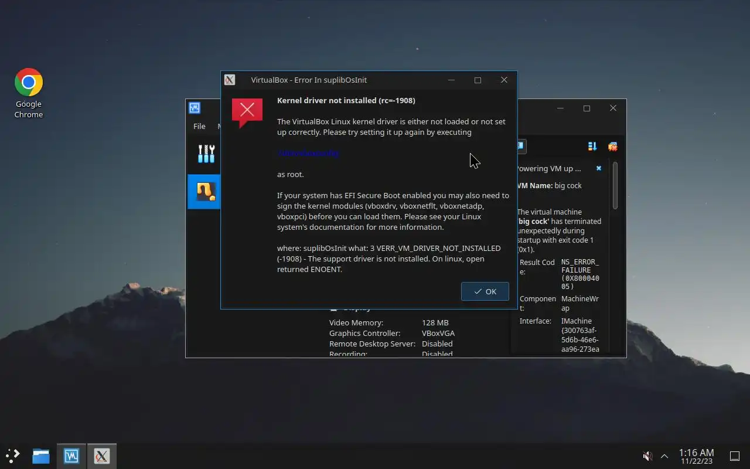Open the file manager from taskbar
Screen dimensions: 750x469
click(x=41, y=456)
